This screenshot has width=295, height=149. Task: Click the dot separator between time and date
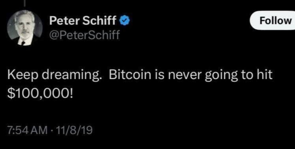click(x=52, y=131)
